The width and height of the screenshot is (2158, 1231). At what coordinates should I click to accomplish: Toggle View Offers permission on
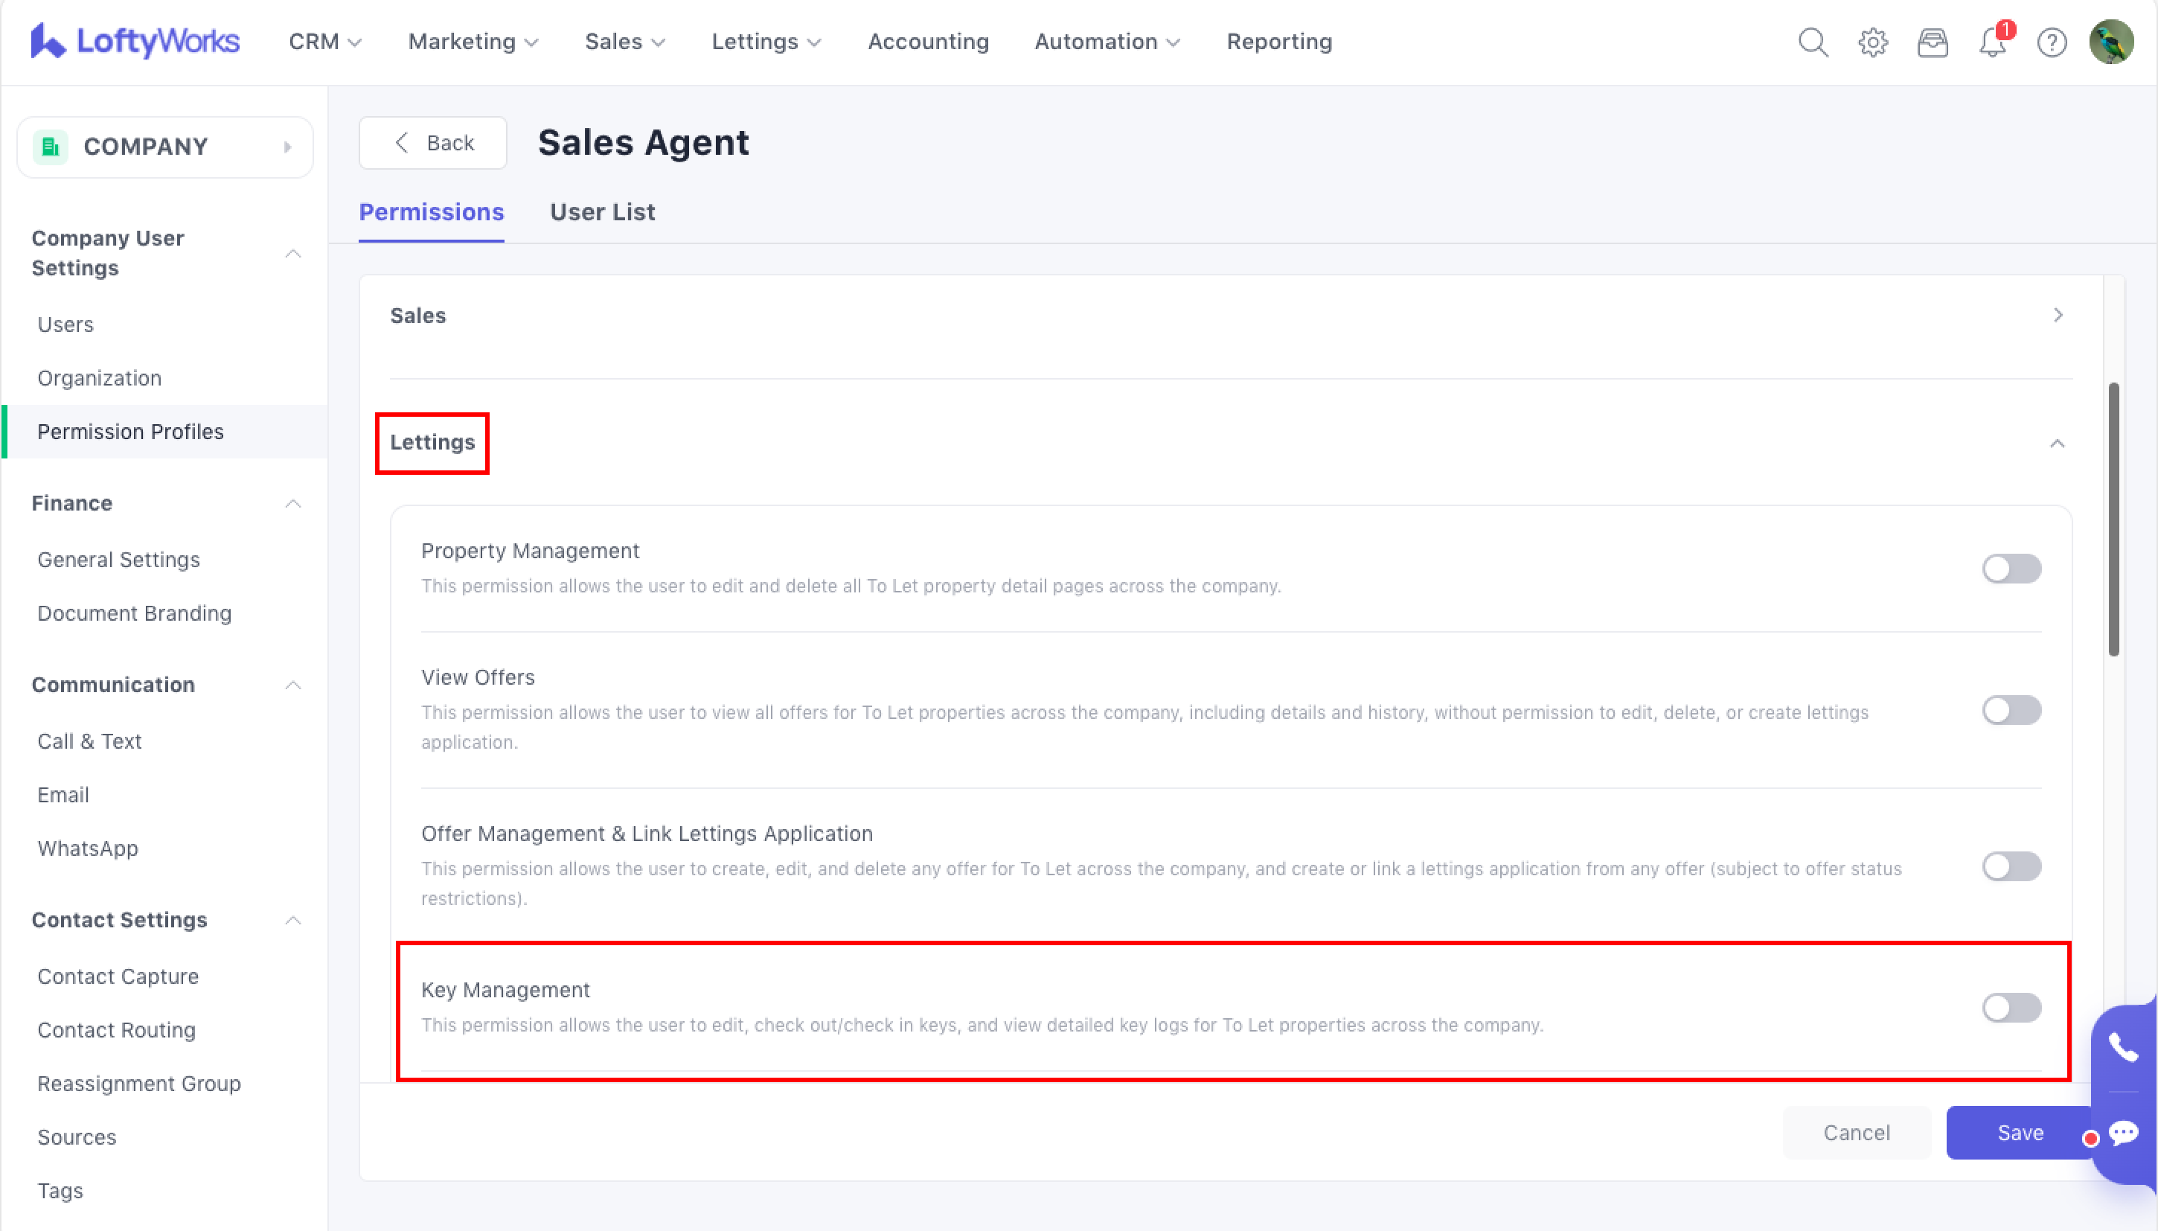coord(2011,710)
